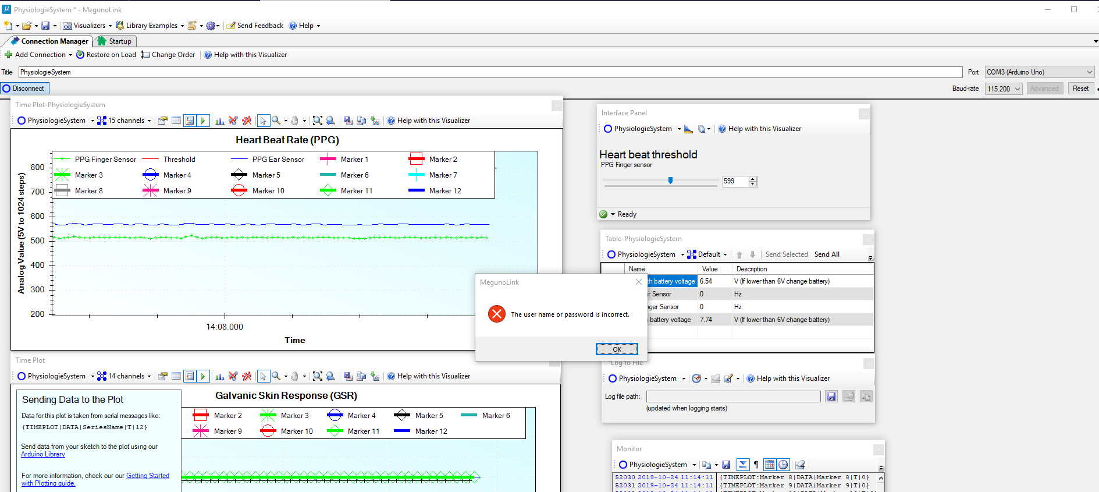The height and width of the screenshot is (492, 1099).
Task: Click the heart beat threshold slider handle
Action: tap(670, 180)
